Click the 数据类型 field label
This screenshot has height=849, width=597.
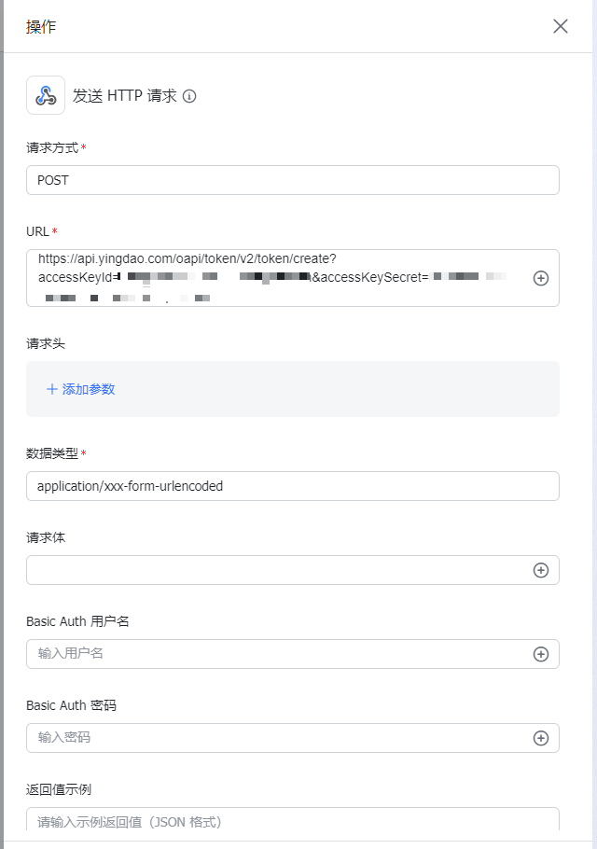(x=52, y=453)
